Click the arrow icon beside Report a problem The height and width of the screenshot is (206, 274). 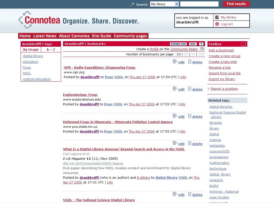tap(208, 89)
